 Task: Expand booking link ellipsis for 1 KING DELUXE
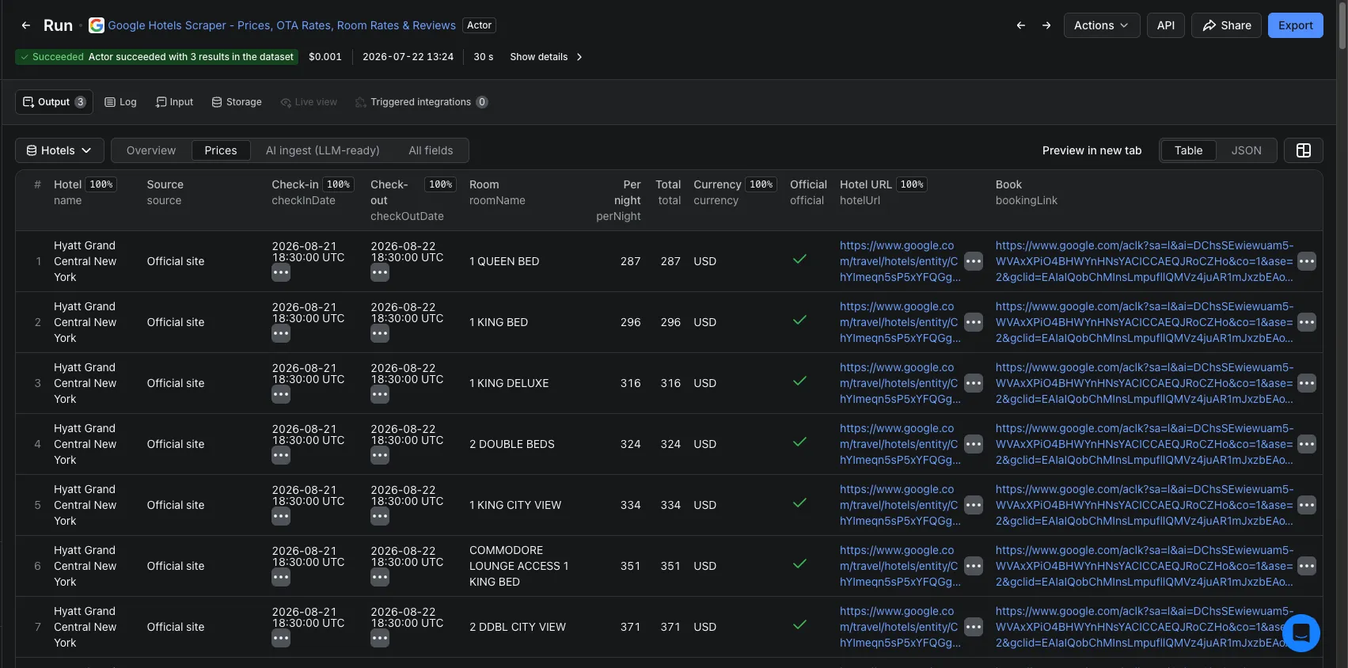point(1307,383)
